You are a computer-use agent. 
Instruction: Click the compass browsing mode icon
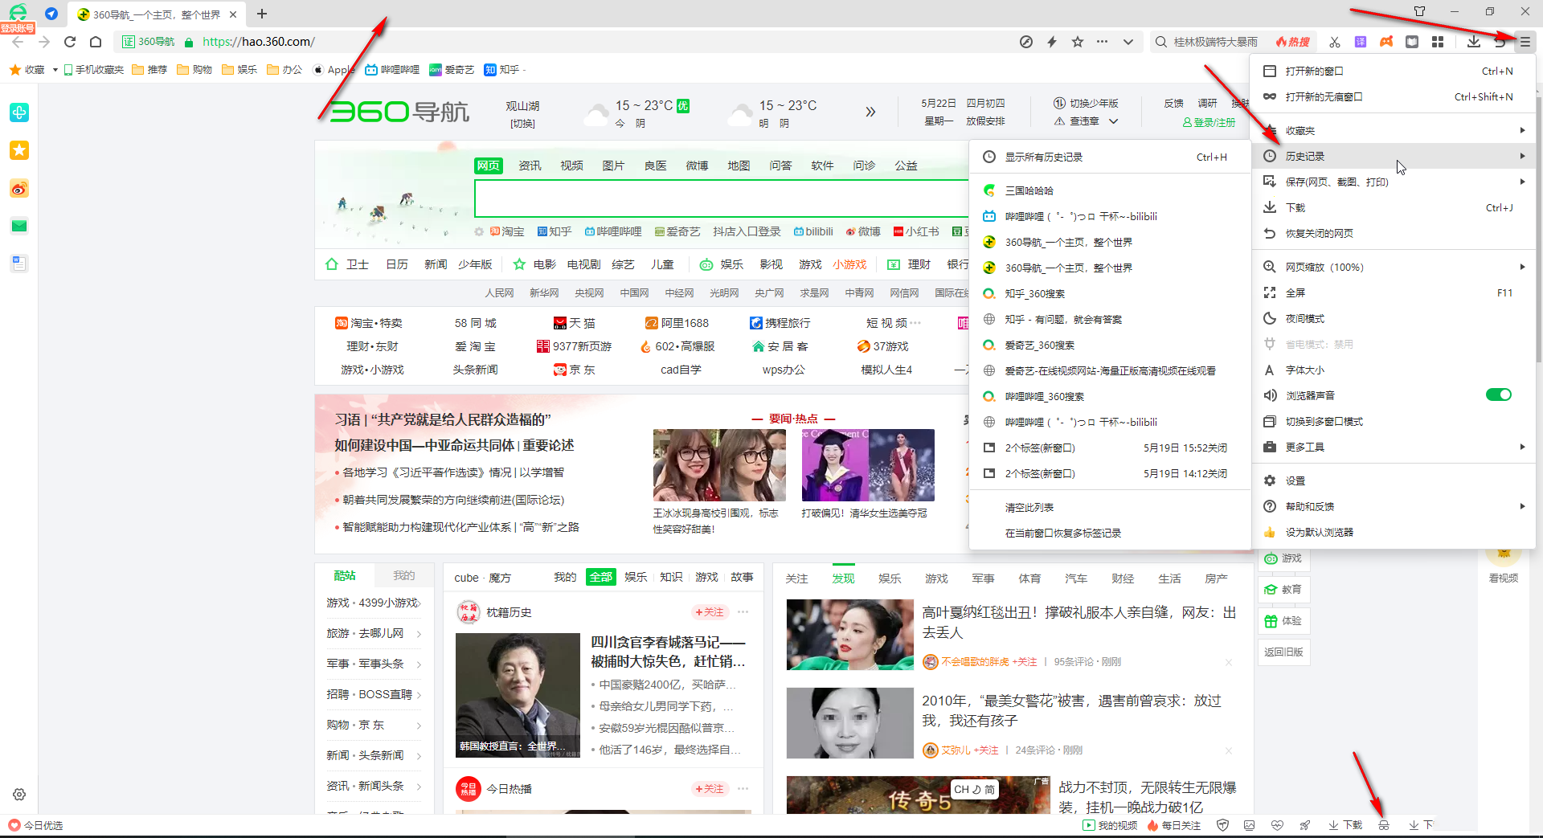(x=1026, y=42)
